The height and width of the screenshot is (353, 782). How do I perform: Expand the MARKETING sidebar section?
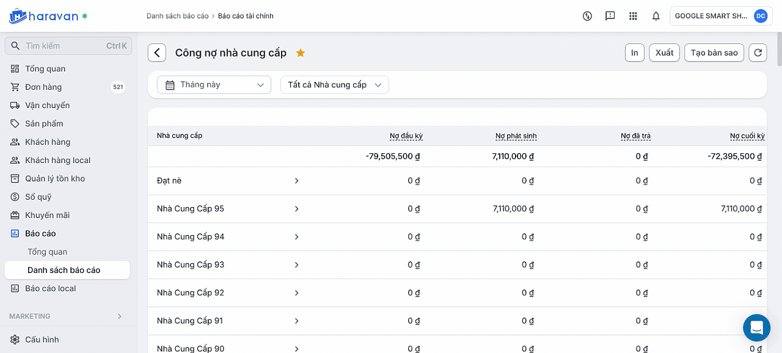click(119, 316)
